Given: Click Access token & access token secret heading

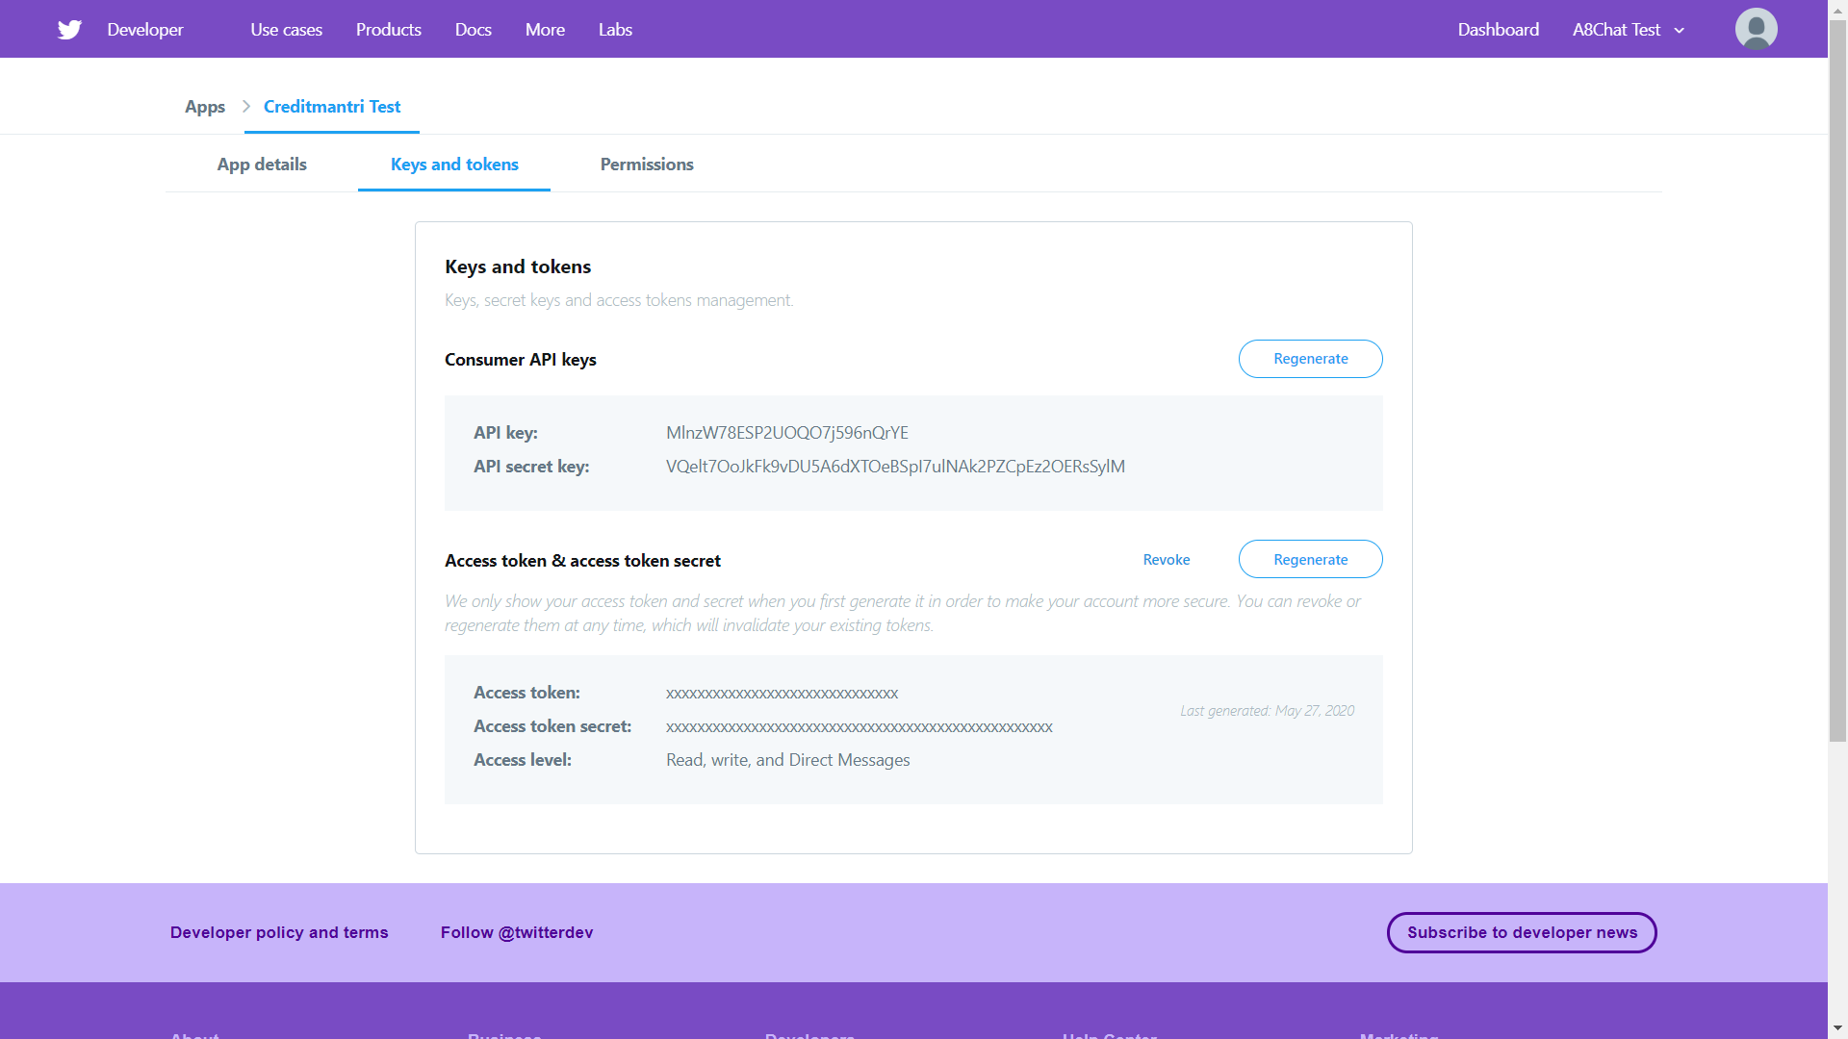Looking at the screenshot, I should coord(582,561).
